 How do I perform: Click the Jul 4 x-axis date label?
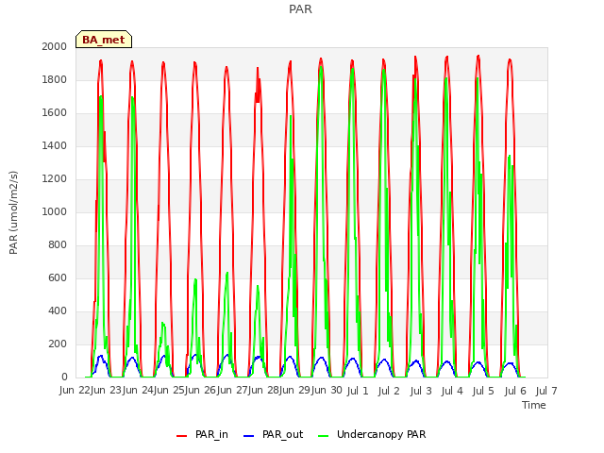(x=452, y=392)
